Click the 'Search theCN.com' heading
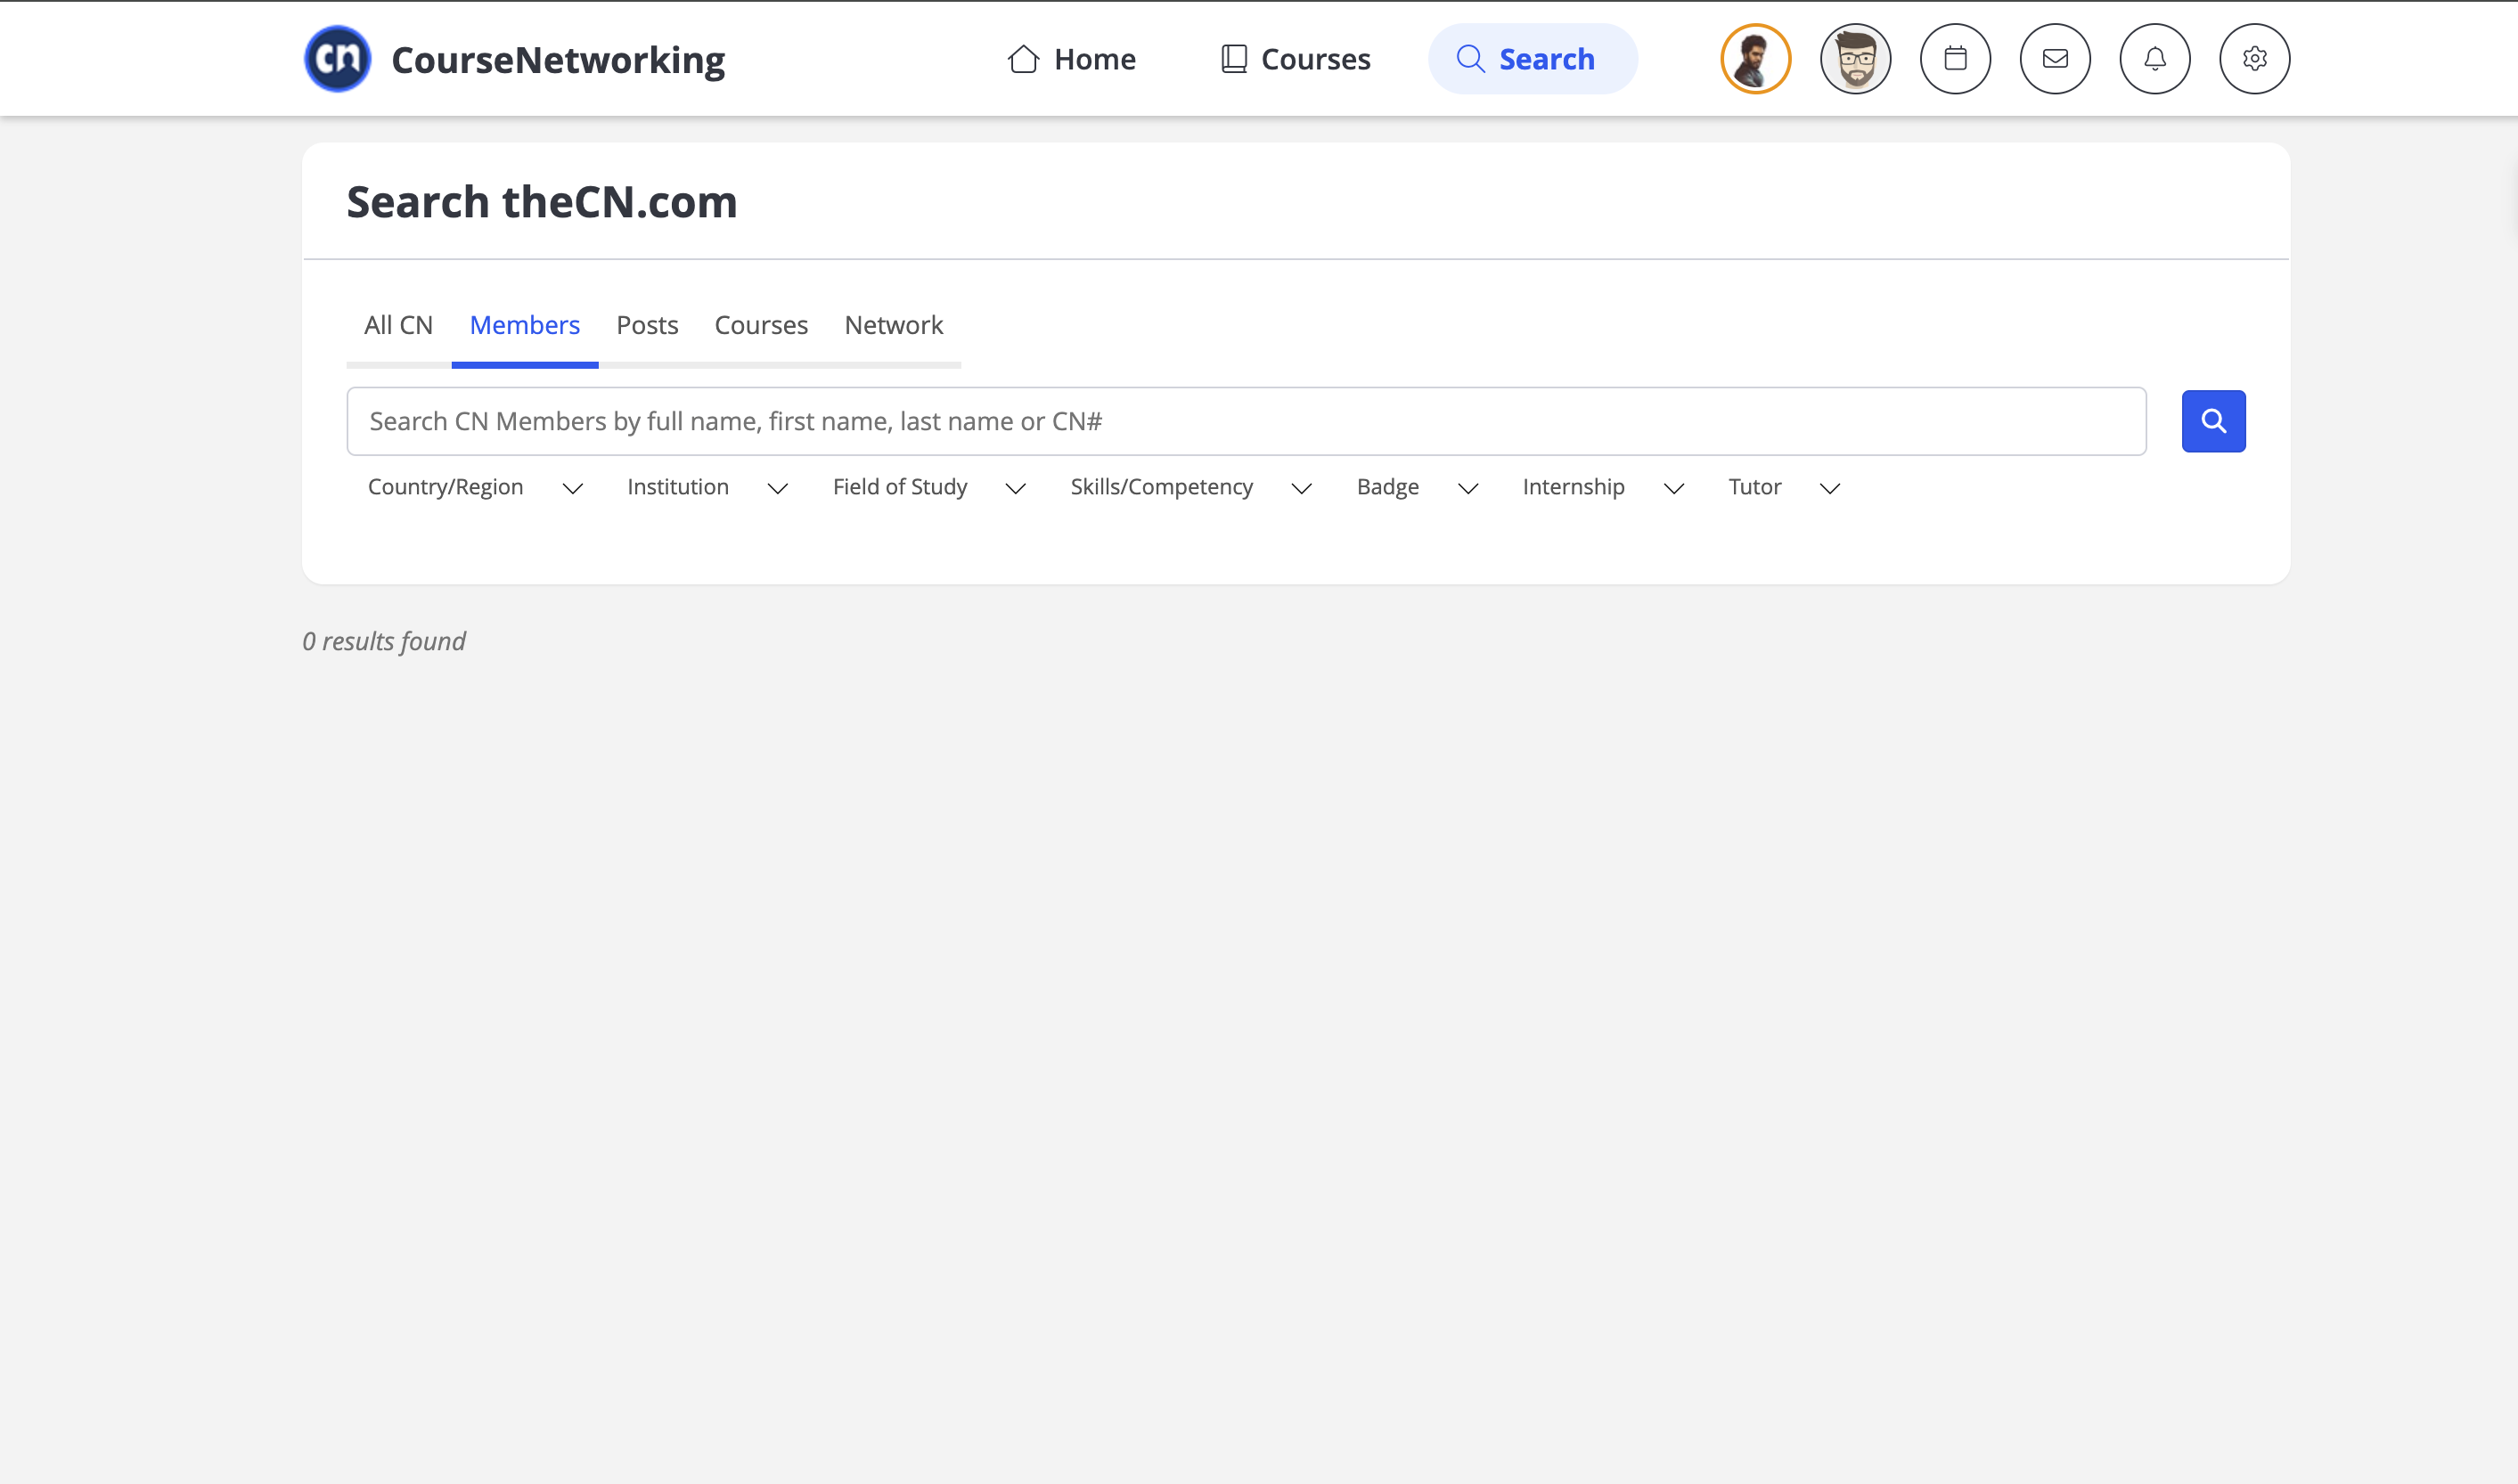Image resolution: width=2518 pixels, height=1484 pixels. click(x=542, y=202)
